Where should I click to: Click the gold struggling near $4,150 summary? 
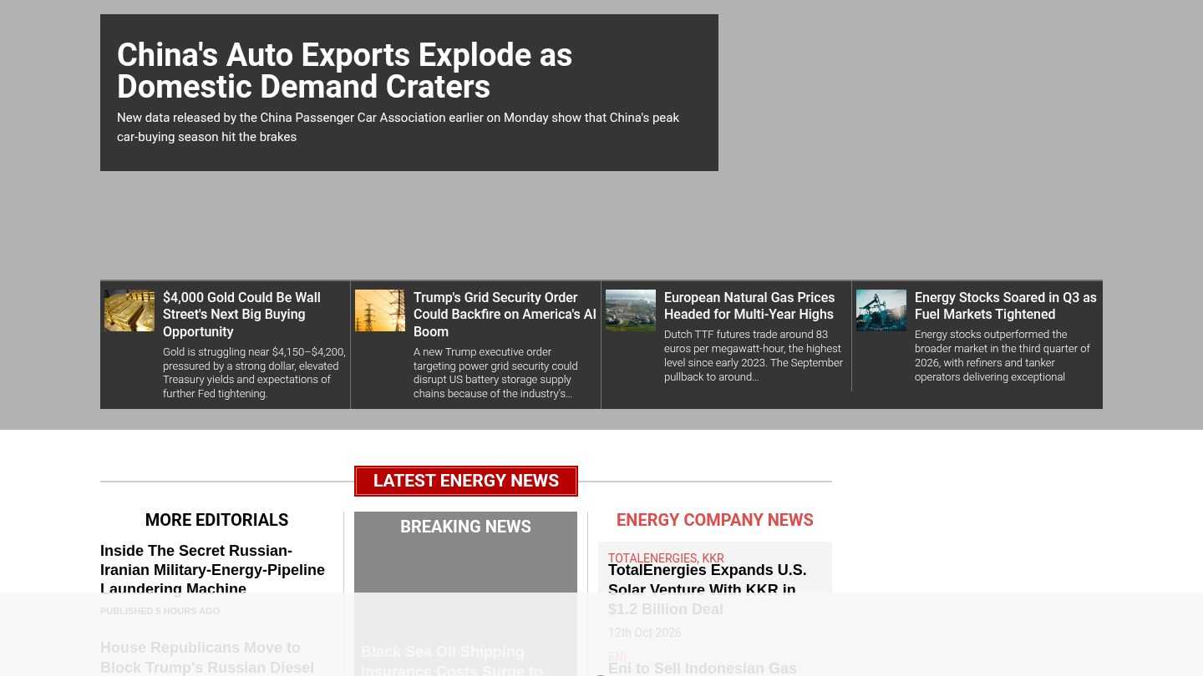254,372
